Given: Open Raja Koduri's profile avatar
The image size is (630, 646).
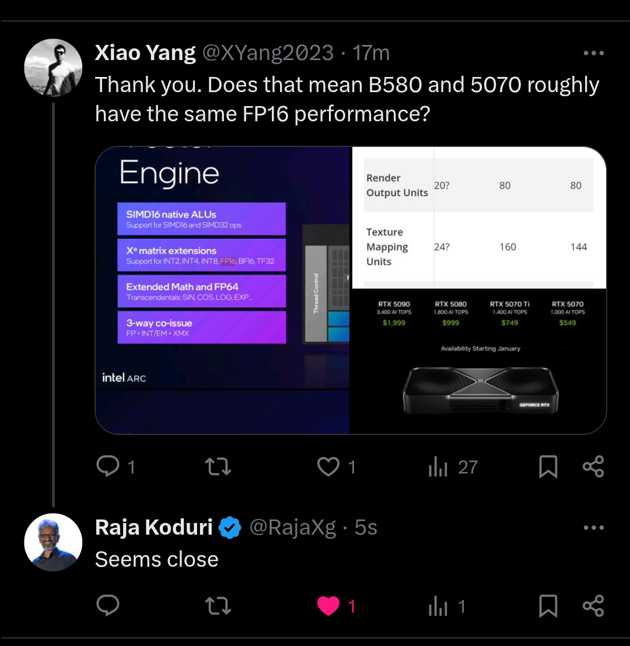Looking at the screenshot, I should [x=53, y=542].
